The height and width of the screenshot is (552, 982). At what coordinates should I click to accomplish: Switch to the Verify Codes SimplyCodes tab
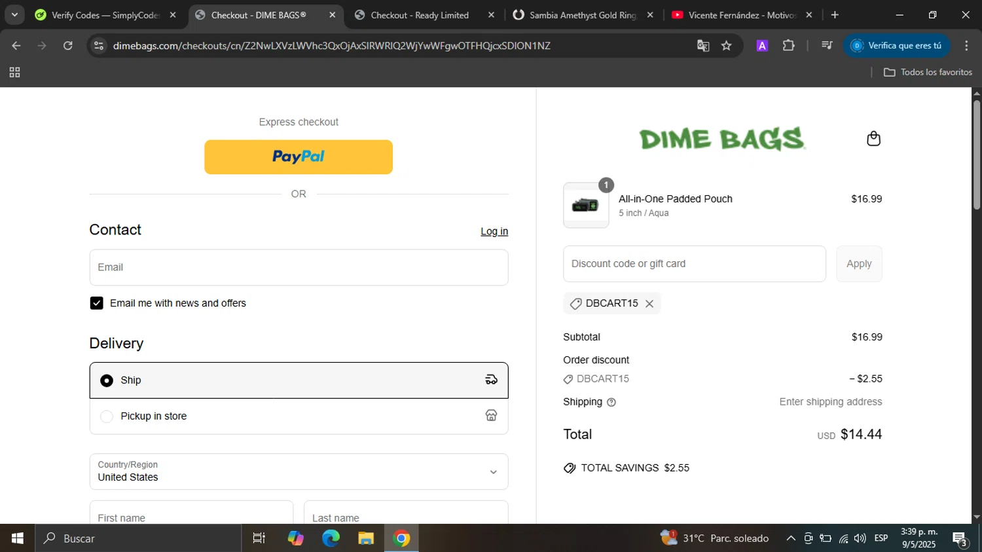[x=105, y=15]
